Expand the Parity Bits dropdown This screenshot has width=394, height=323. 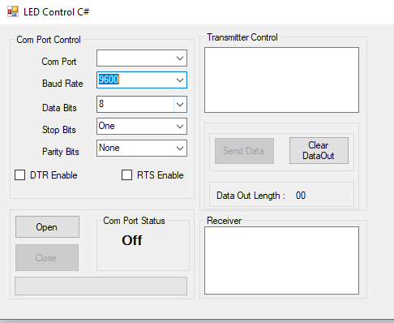tap(180, 149)
